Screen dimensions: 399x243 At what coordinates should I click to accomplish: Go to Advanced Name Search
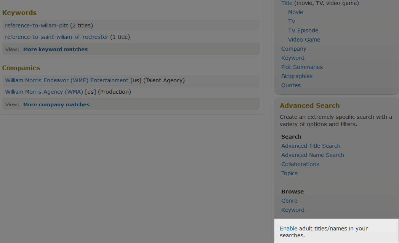312,155
